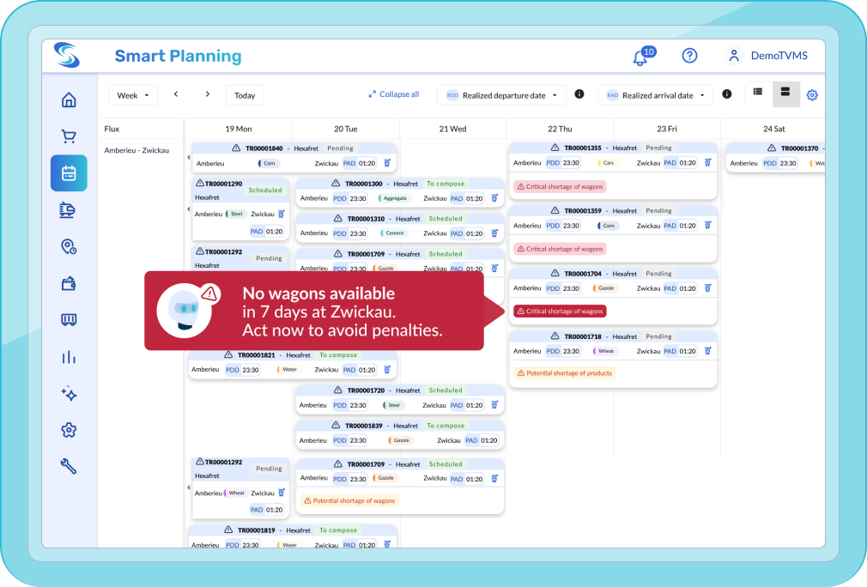The width and height of the screenshot is (867, 587).
Task: Open train card TR00001819
Action: coord(293,536)
